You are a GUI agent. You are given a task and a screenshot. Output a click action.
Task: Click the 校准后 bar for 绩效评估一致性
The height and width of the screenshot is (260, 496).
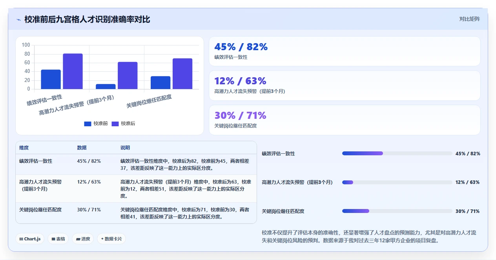pos(73,71)
